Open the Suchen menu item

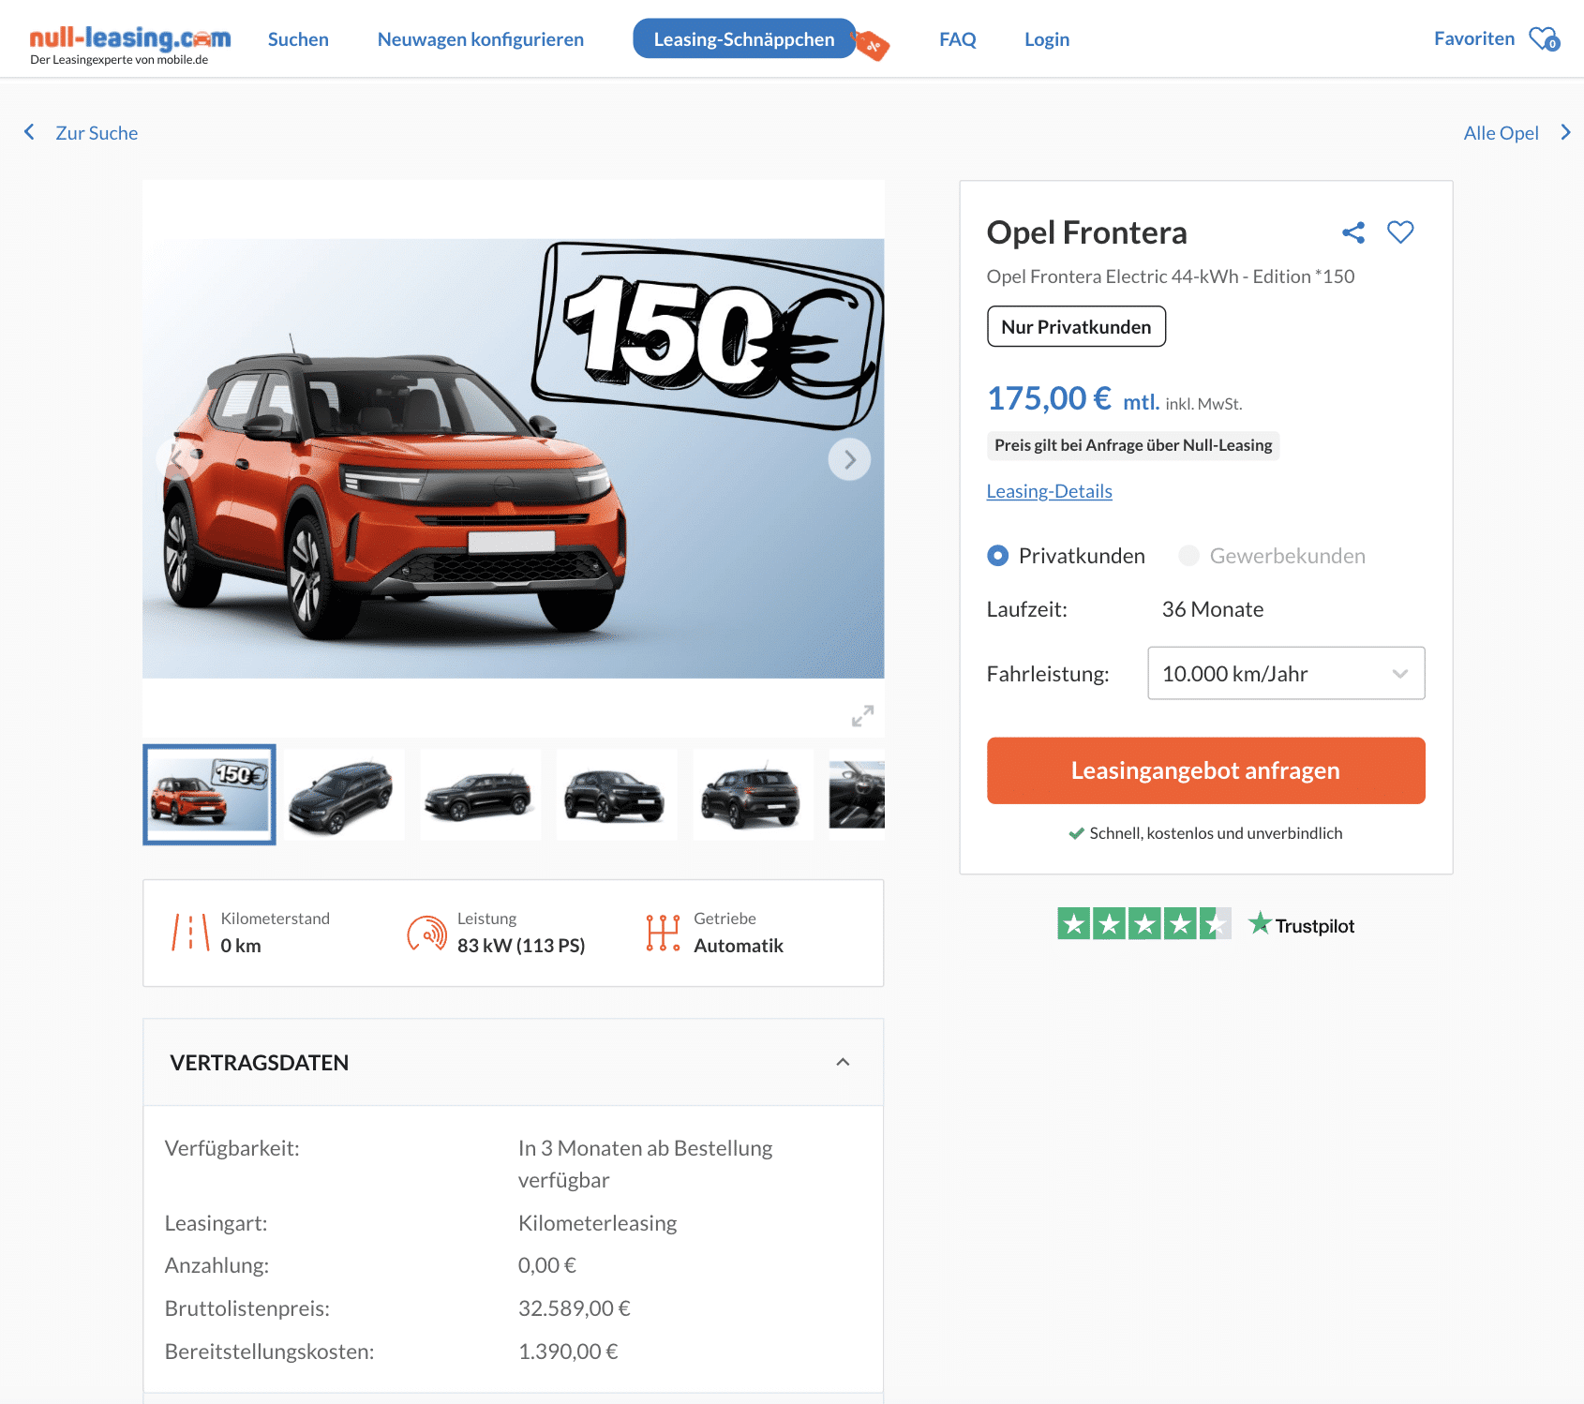tap(298, 39)
